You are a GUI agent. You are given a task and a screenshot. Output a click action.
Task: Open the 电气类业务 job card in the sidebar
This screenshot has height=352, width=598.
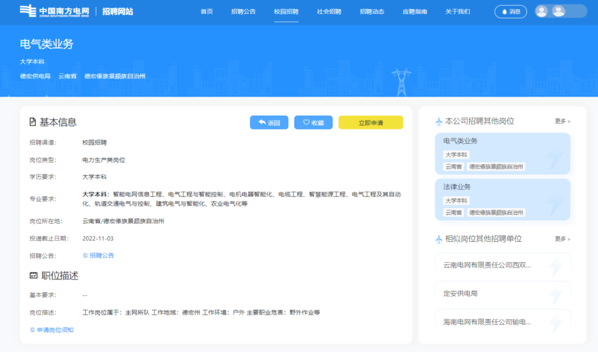(502, 154)
